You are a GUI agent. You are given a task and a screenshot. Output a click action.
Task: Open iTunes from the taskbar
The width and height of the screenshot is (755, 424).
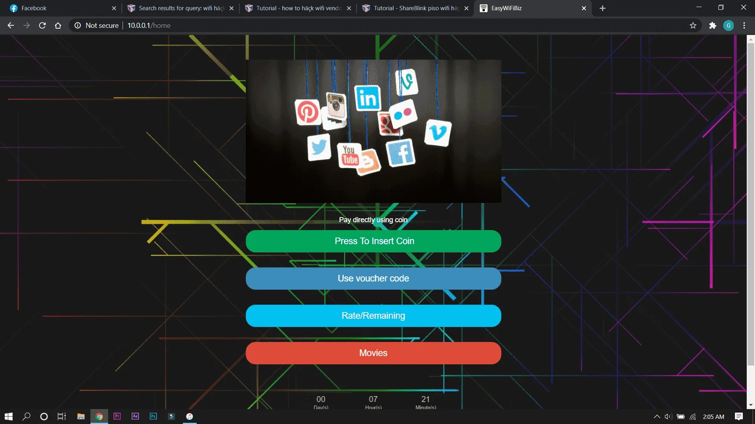[x=190, y=417]
